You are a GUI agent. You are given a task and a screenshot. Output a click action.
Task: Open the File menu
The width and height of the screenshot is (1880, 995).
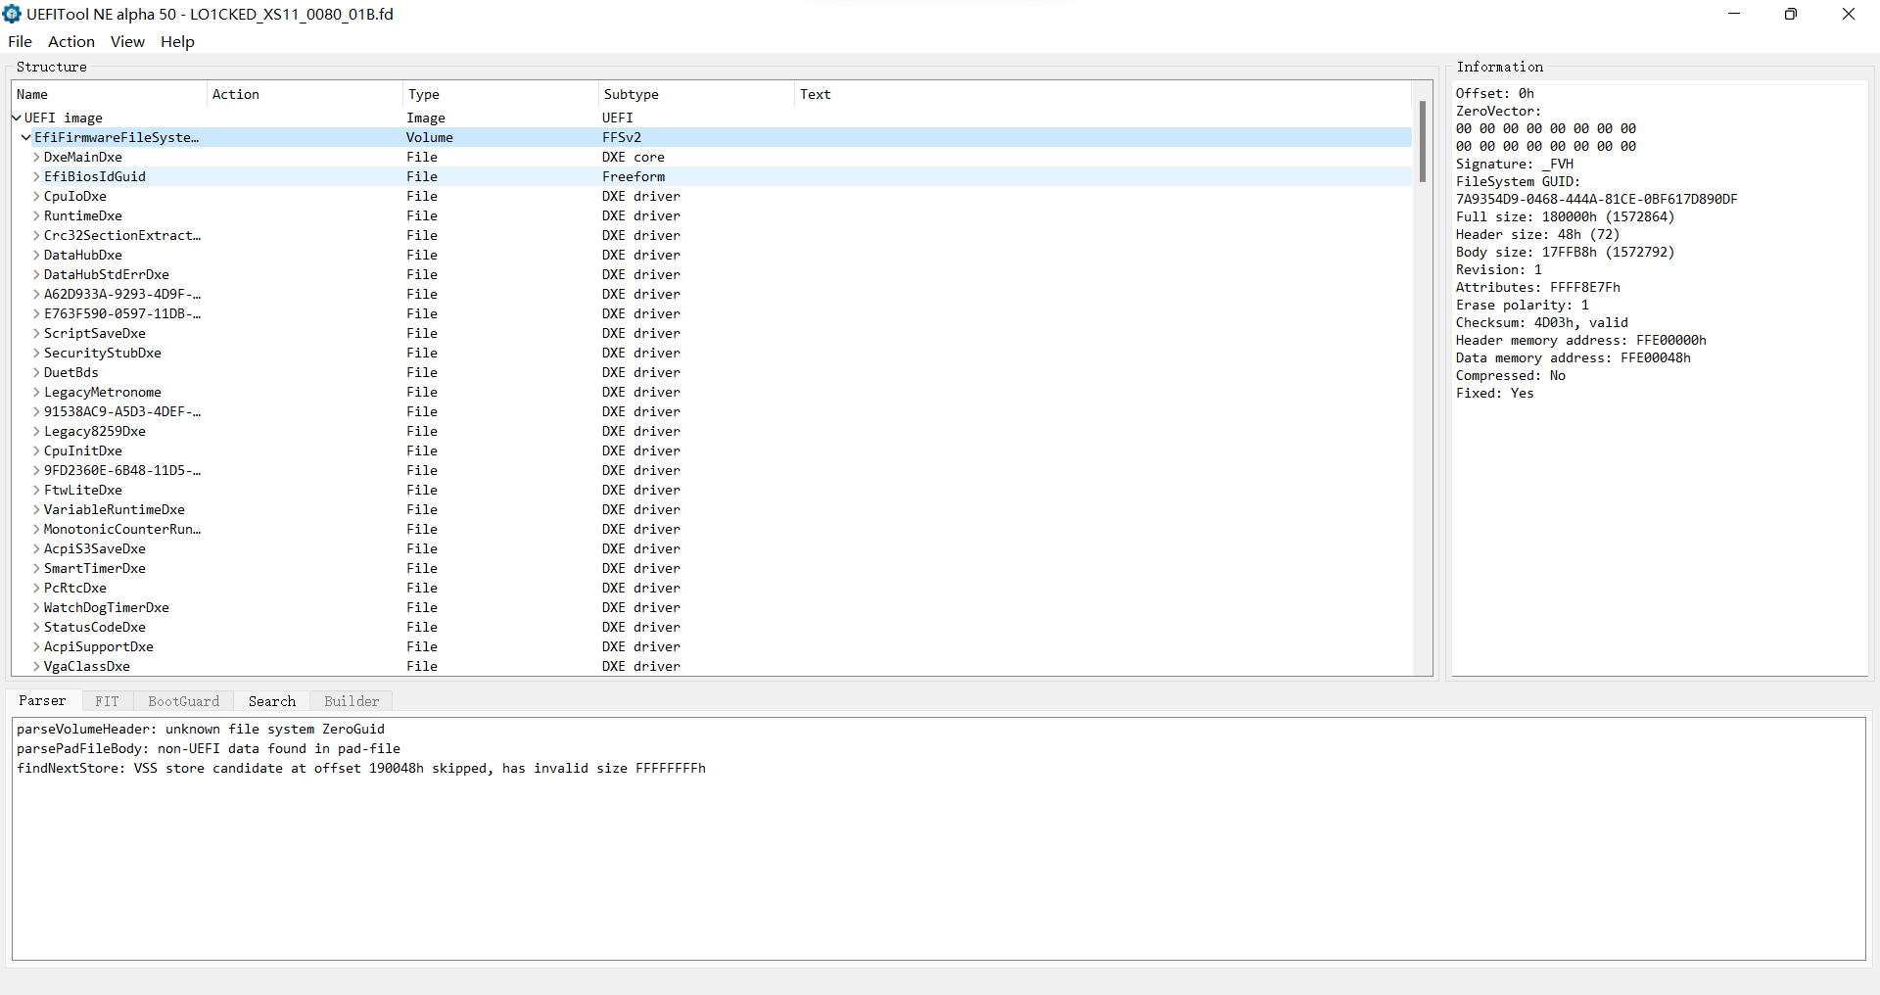pyautogui.click(x=20, y=41)
